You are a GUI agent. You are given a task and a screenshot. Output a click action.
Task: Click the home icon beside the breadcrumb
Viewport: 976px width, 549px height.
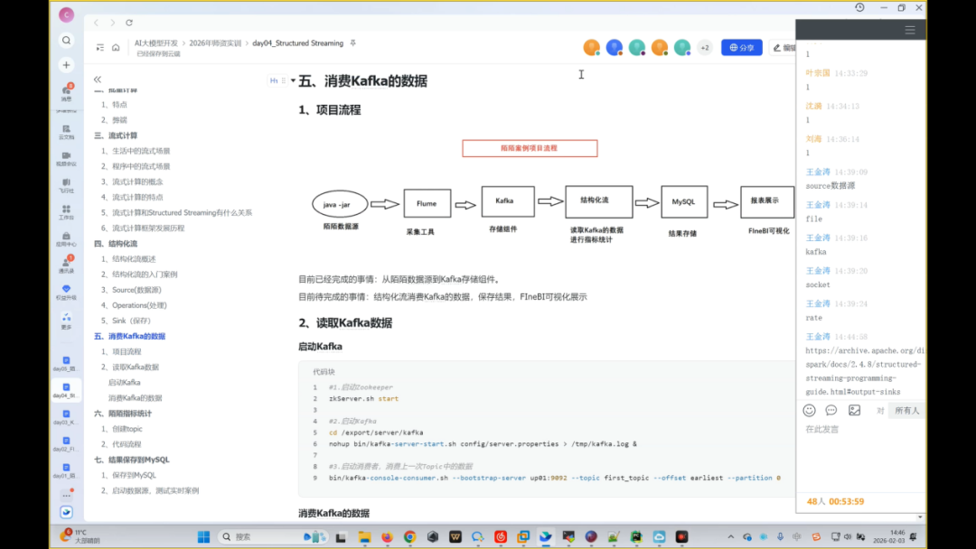tap(116, 48)
